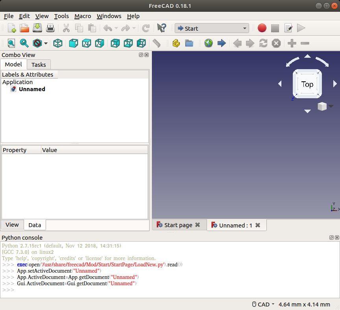Viewport: 340px width, 310px height.
Task: Select the Unnamed document in the tree
Action: [32, 89]
